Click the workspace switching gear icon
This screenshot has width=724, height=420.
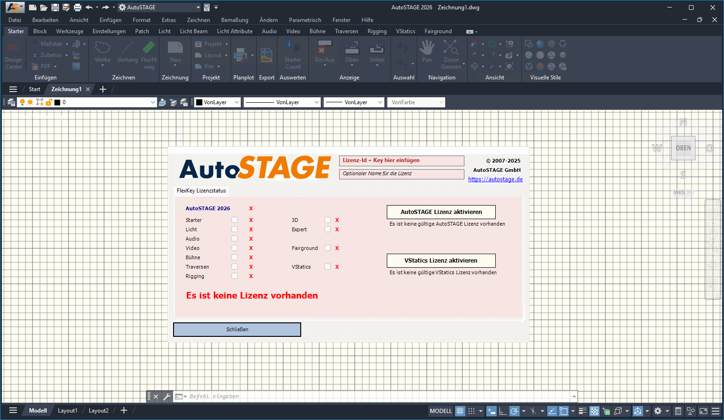(658, 411)
